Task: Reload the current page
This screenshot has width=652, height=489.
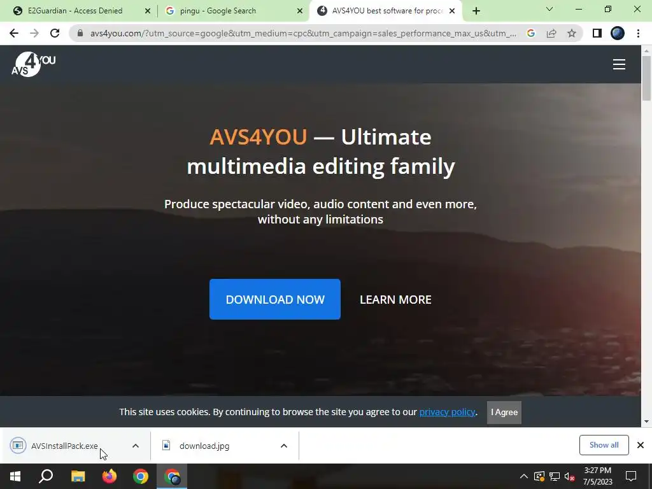Action: (55, 33)
